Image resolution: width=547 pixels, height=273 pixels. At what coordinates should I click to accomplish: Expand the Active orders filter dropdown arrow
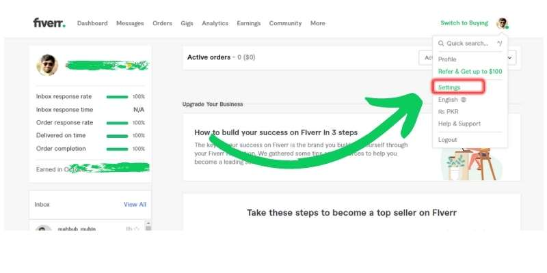coord(509,58)
